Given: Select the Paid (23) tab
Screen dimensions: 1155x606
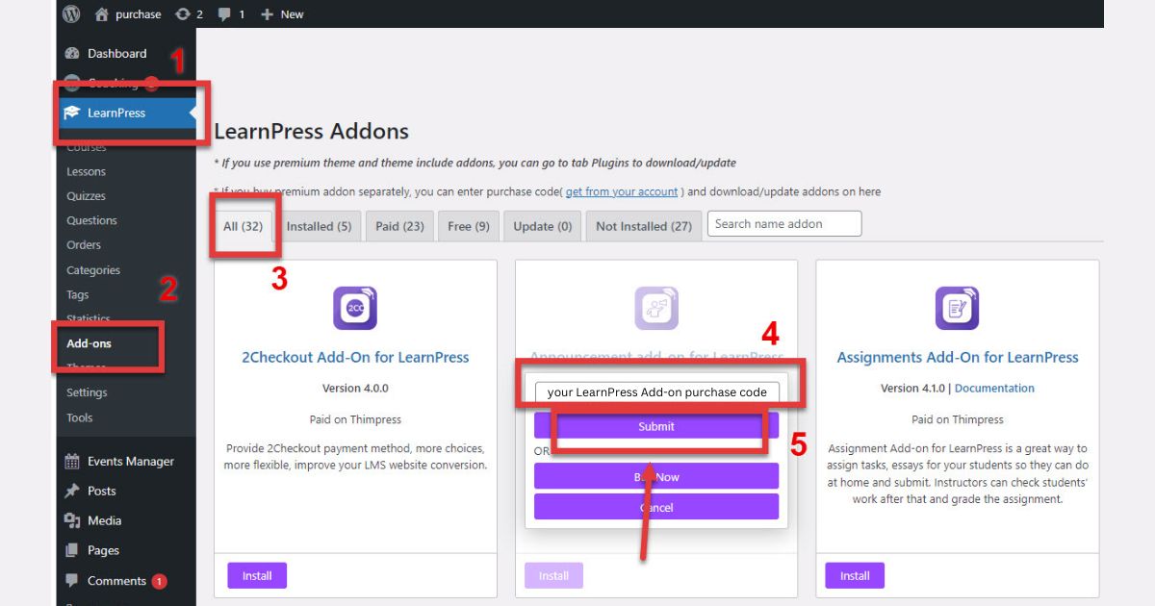Looking at the screenshot, I should tap(399, 227).
